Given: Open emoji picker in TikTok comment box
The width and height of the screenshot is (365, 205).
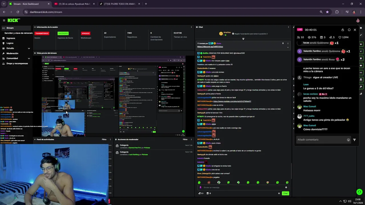Looking at the screenshot, I should [x=348, y=140].
